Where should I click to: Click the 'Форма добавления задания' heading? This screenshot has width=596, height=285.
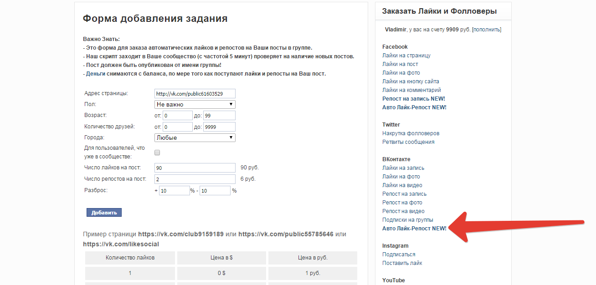tap(155, 19)
